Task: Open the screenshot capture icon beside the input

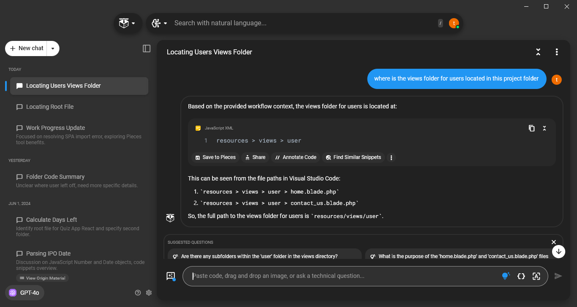Action: [x=171, y=276]
